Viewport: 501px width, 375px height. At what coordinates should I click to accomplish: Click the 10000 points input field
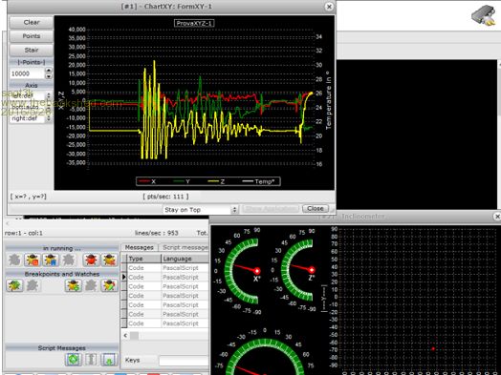(28, 73)
